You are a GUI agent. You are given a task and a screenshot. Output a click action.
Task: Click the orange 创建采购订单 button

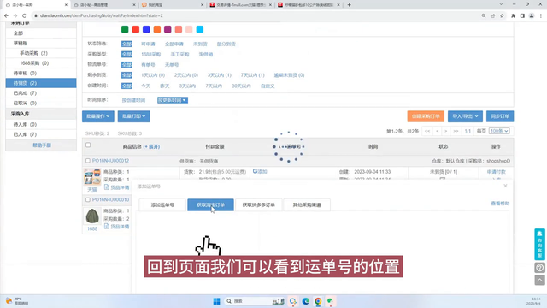[426, 116]
